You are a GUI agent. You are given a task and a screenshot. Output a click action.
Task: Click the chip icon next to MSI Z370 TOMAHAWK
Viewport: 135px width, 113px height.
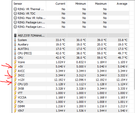pyautogui.click(x=15, y=35)
